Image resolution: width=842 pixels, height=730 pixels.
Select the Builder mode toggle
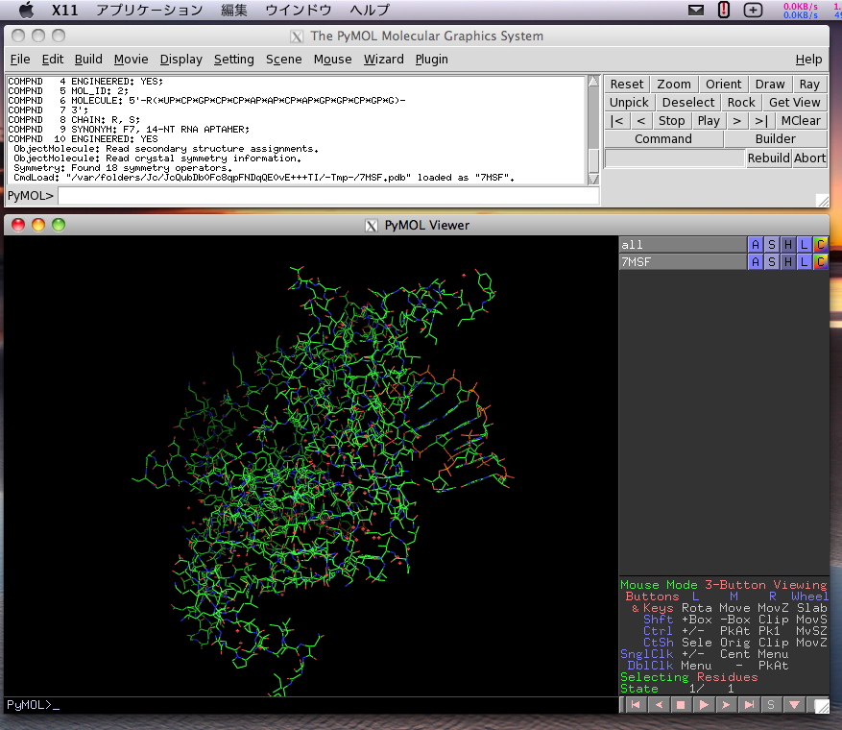(775, 139)
